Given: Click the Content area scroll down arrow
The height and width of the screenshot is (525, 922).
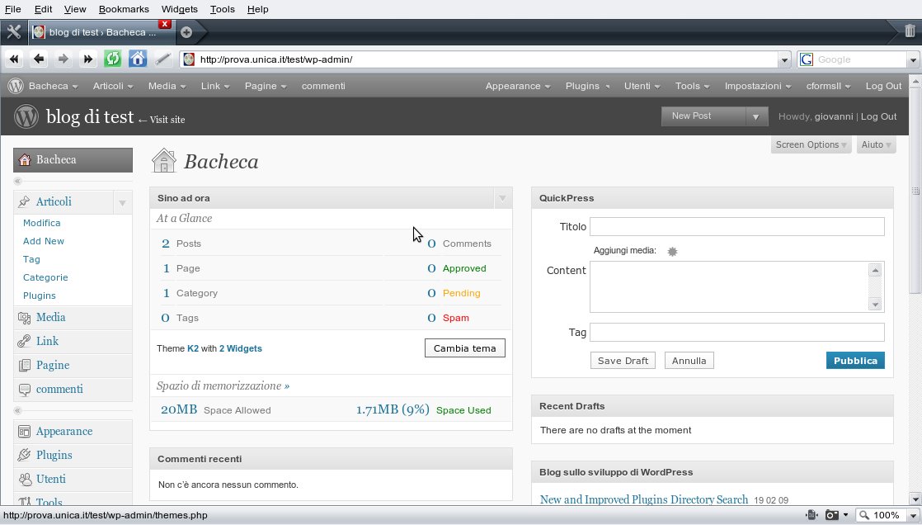Looking at the screenshot, I should 876,305.
